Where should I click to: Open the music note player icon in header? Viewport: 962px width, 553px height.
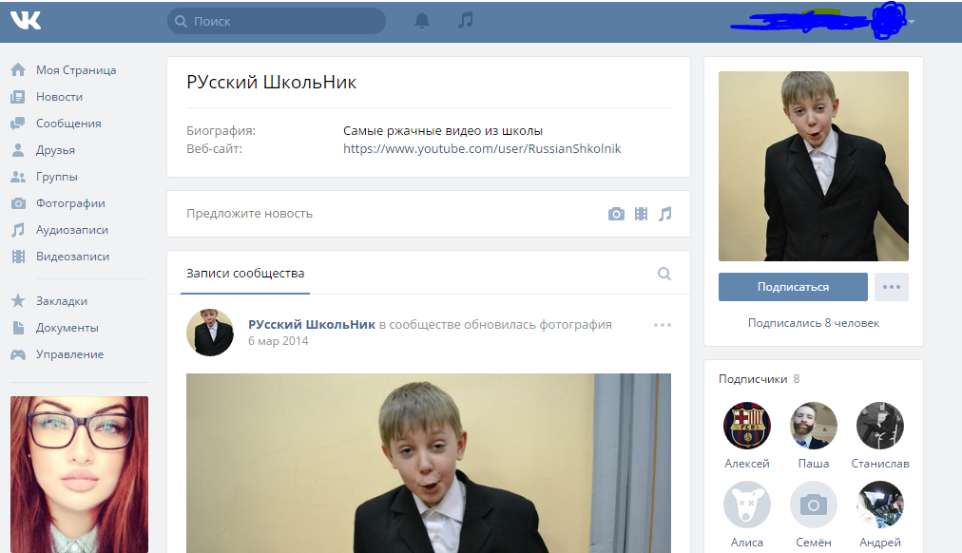(466, 20)
